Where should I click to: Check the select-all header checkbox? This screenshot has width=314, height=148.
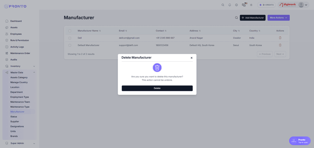[x=70, y=31]
